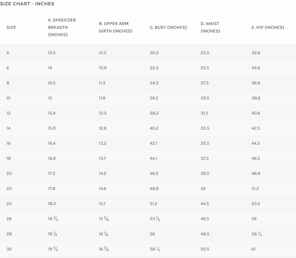296x258 pixels.
Task: Click the Size Chart - Inches title
Action: pos(27,4)
